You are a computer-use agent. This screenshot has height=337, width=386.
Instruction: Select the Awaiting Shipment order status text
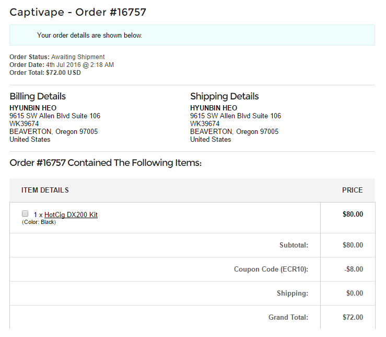click(78, 57)
